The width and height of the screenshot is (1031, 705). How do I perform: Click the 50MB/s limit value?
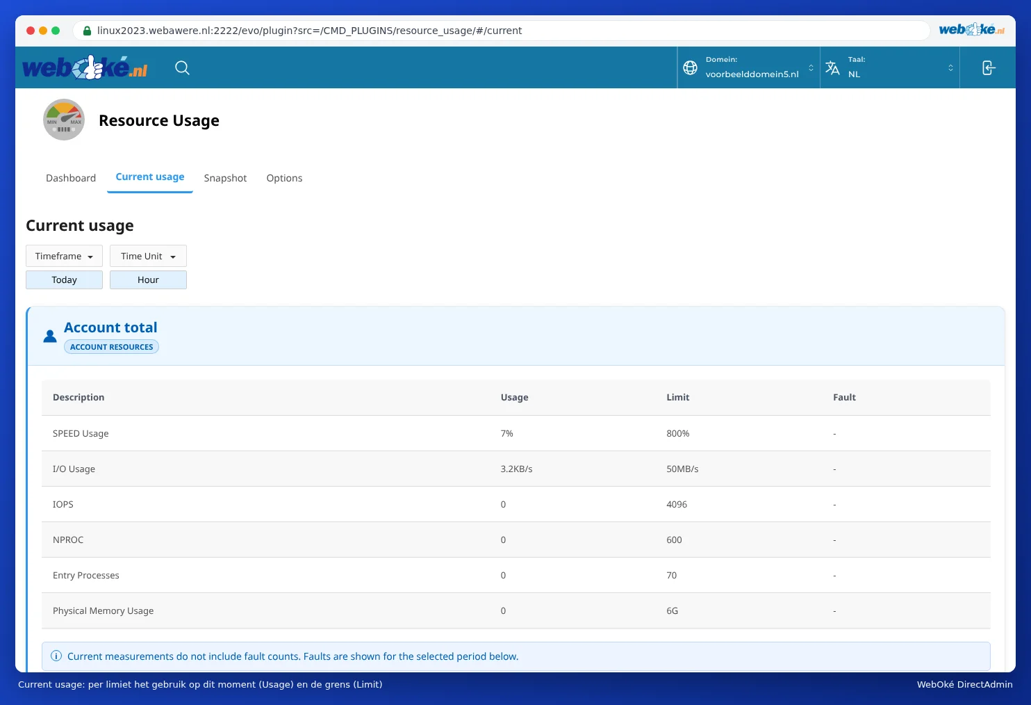(x=682, y=469)
